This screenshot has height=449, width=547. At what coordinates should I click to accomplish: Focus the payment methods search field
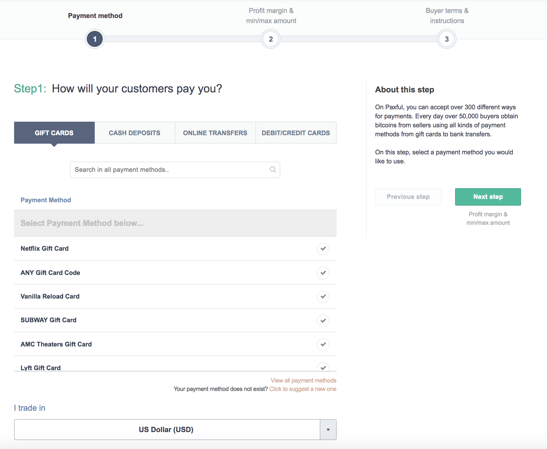169,170
